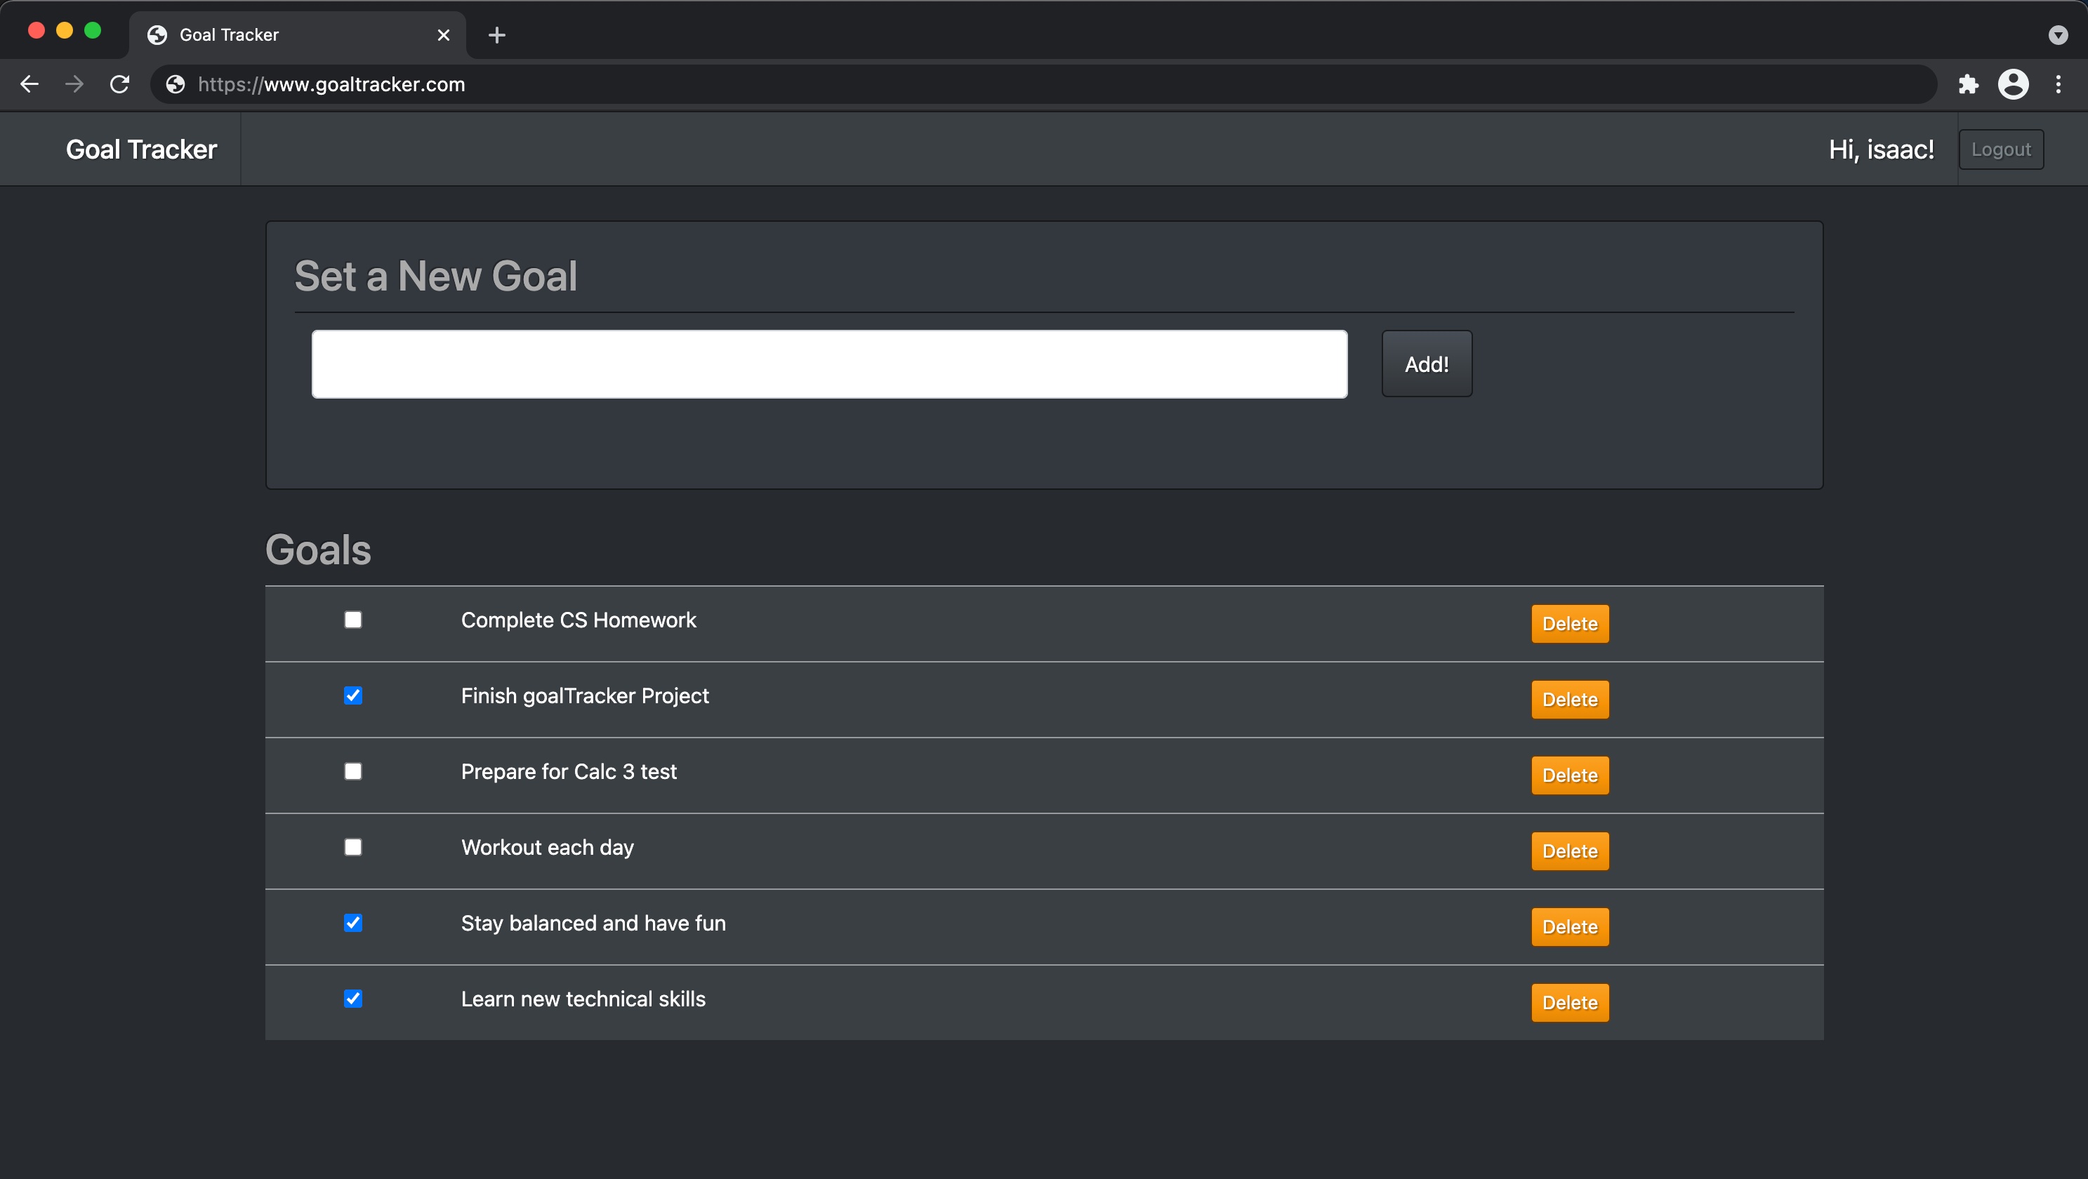
Task: Click the Add! button
Action: click(x=1426, y=364)
